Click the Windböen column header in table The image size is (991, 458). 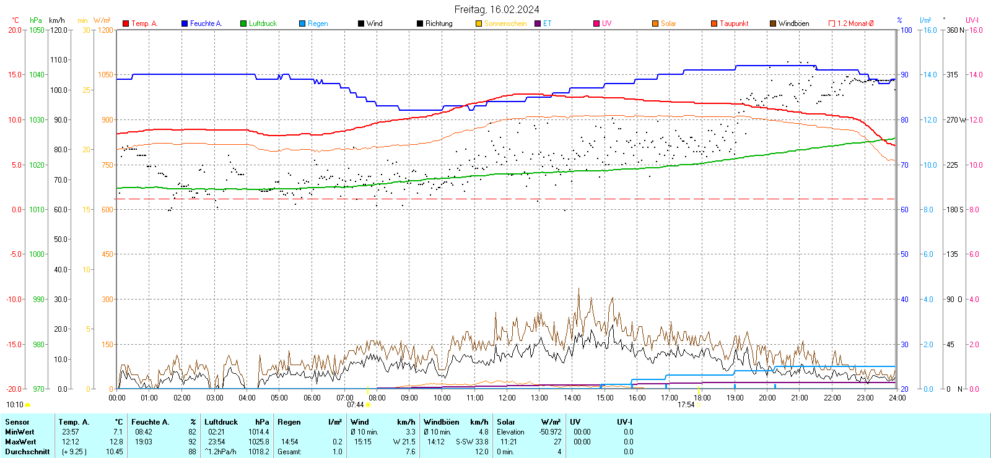442,422
